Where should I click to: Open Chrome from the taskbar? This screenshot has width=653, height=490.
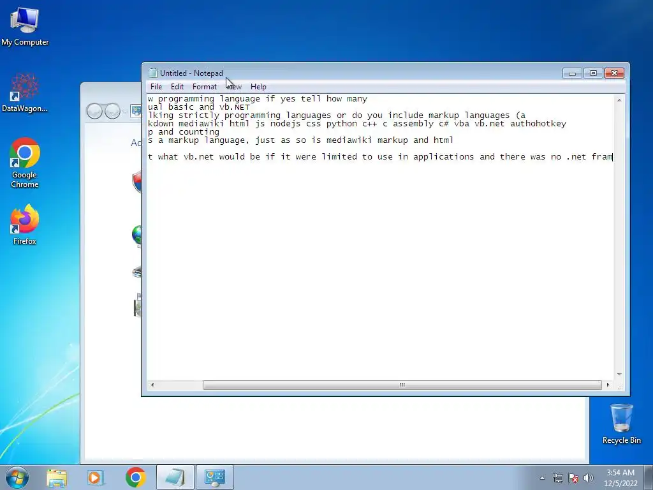(135, 477)
